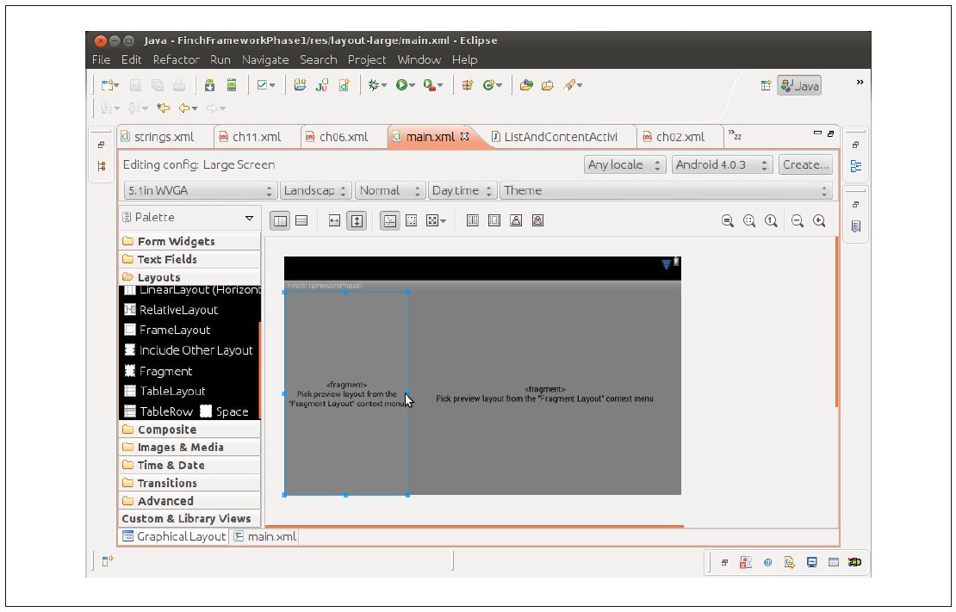Image resolution: width=956 pixels, height=612 pixels.
Task: Toggle baseline alignment button
Action: click(x=389, y=220)
